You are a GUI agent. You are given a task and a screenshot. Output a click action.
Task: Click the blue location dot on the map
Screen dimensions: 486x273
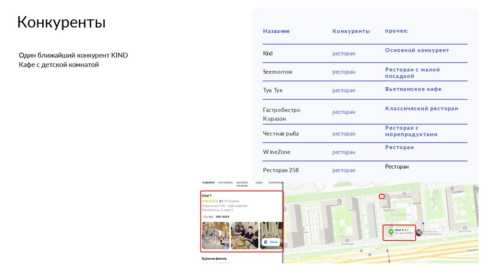click(423, 223)
